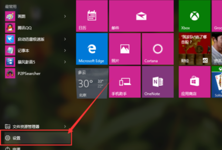This screenshot has width=222, height=150.
Task: Expand the Xunlei (迅雷极速版) jump list arrow
Action: pos(65,39)
